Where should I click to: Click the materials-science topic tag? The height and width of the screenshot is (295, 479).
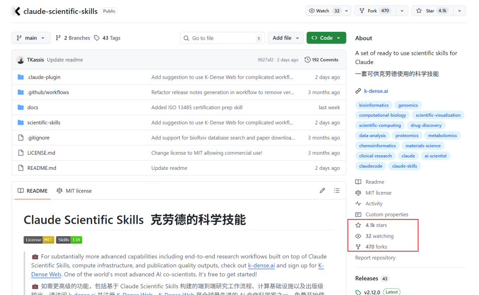[x=423, y=146]
